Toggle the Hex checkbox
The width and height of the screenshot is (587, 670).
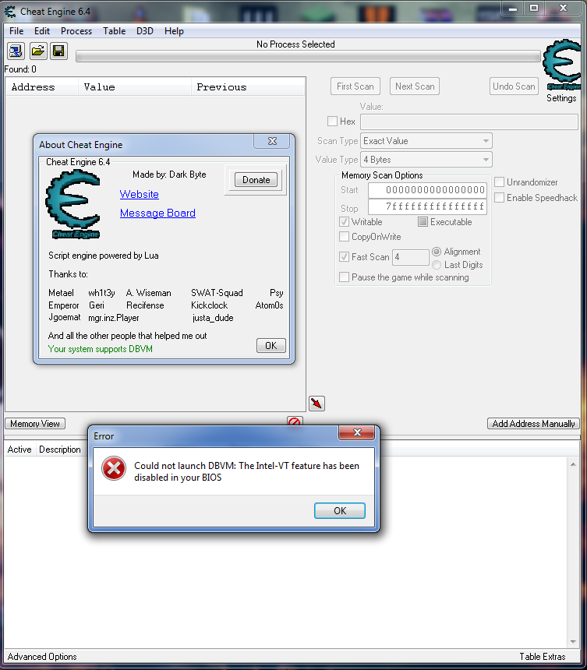(x=332, y=122)
